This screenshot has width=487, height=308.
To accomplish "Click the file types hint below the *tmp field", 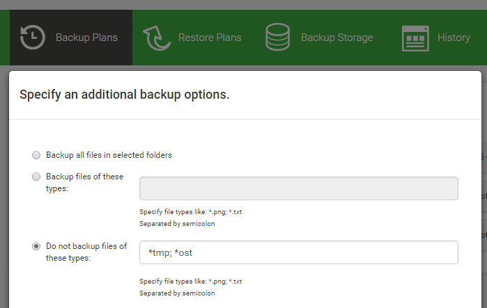I will tap(190, 282).
